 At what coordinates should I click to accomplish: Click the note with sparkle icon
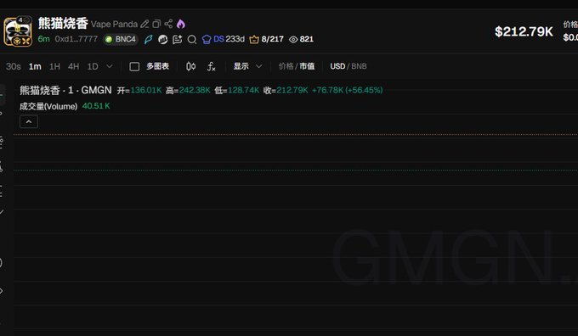pos(178,39)
